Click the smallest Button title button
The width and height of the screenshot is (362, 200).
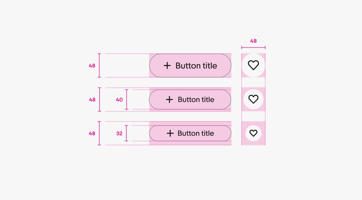(x=190, y=133)
